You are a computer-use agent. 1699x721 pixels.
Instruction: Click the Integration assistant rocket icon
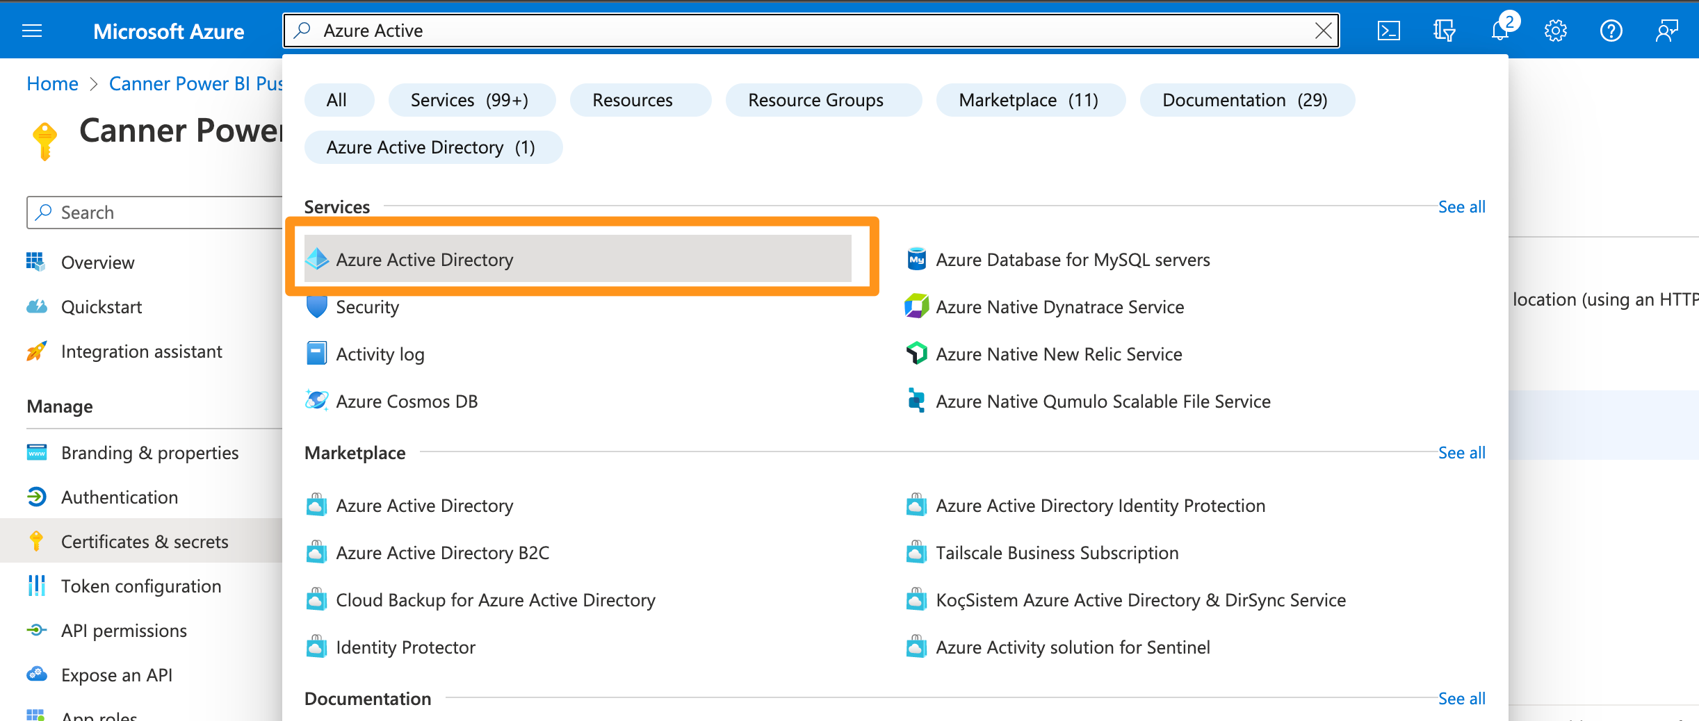(x=37, y=351)
